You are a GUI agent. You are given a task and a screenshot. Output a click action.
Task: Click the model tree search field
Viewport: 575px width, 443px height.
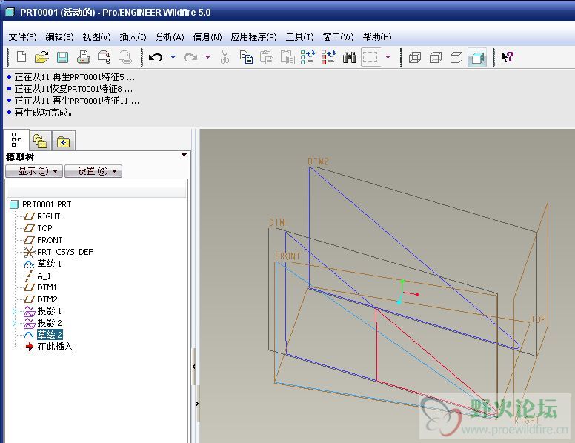(96, 190)
